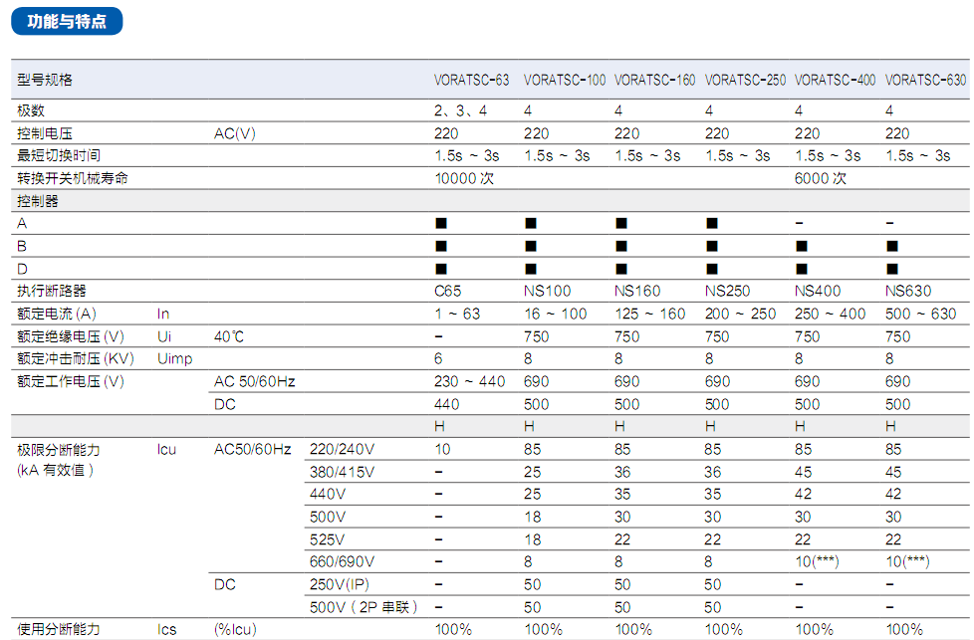Click the VORATSC-160 column header
This screenshot has height=640, width=974.
click(x=655, y=80)
